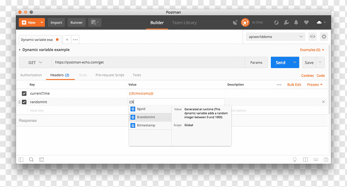This screenshot has width=347, height=187.
Task: Click the heart icon
Action: tap(306, 23)
